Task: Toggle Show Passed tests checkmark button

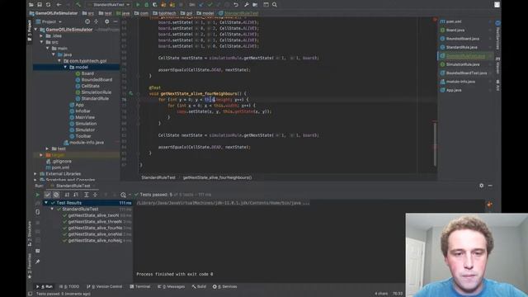Action: pyautogui.click(x=48, y=195)
